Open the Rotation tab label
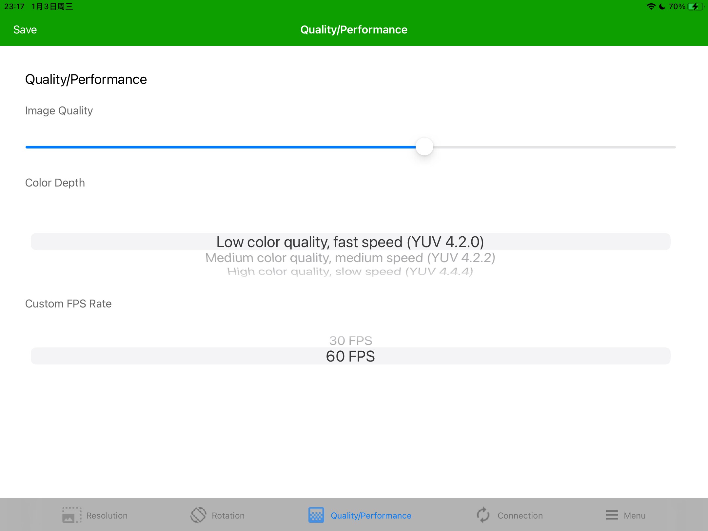This screenshot has width=708, height=531. (228, 516)
